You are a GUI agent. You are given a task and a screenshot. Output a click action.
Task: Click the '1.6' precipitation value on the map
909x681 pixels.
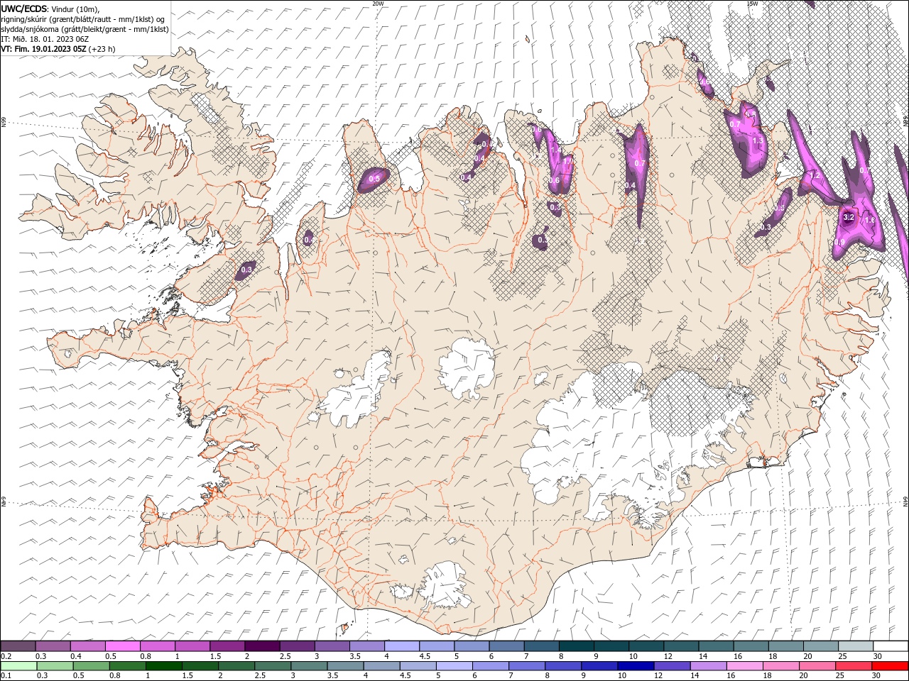[x=870, y=221]
